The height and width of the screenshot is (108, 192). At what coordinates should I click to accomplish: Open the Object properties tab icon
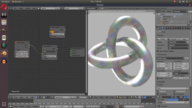[172, 28]
